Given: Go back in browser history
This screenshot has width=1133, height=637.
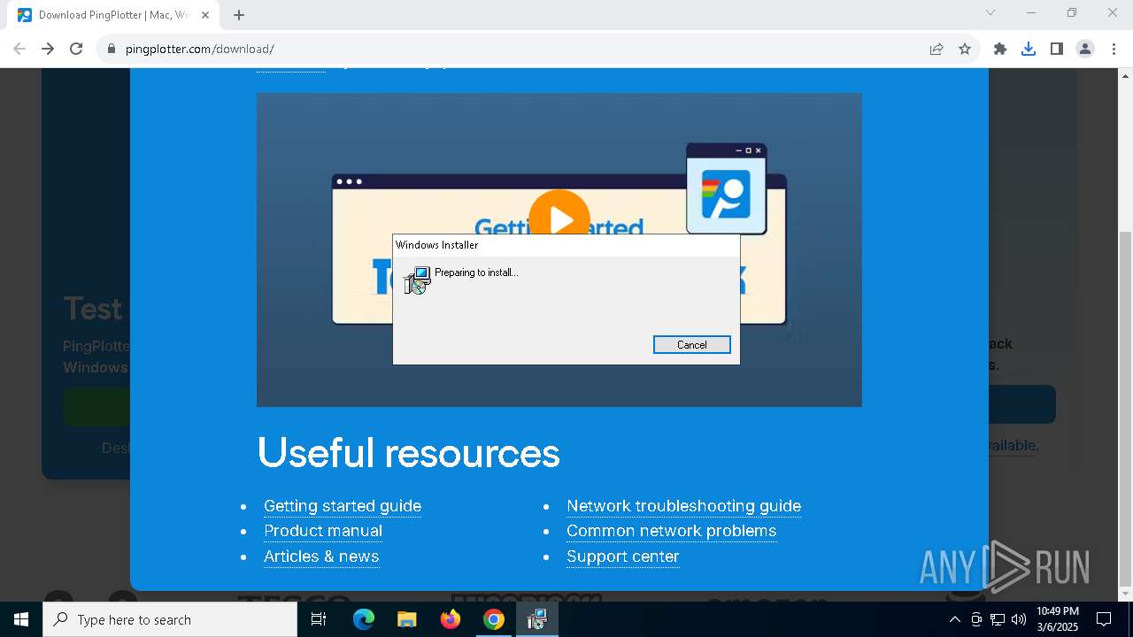Looking at the screenshot, I should pyautogui.click(x=19, y=49).
